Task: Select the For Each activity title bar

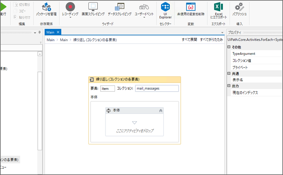Action: [x=135, y=80]
